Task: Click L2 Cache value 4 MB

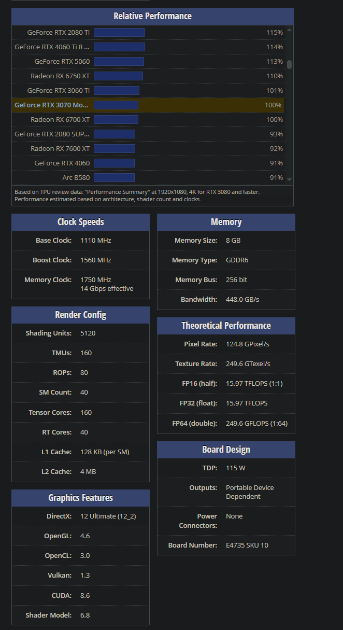Action: click(88, 471)
